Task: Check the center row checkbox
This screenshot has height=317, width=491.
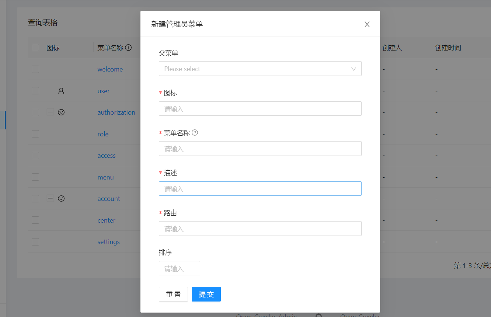Action: (35, 220)
